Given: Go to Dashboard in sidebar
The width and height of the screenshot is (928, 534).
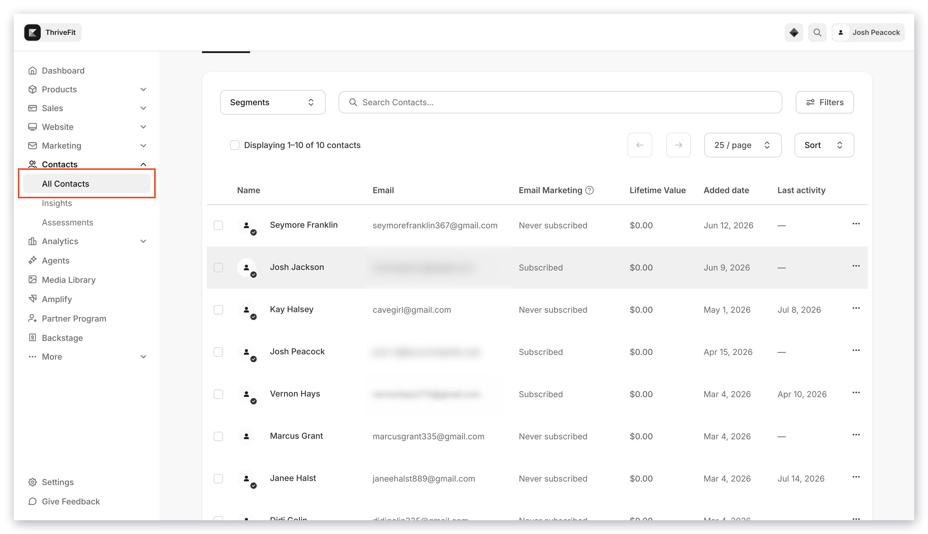Looking at the screenshot, I should 63,70.
